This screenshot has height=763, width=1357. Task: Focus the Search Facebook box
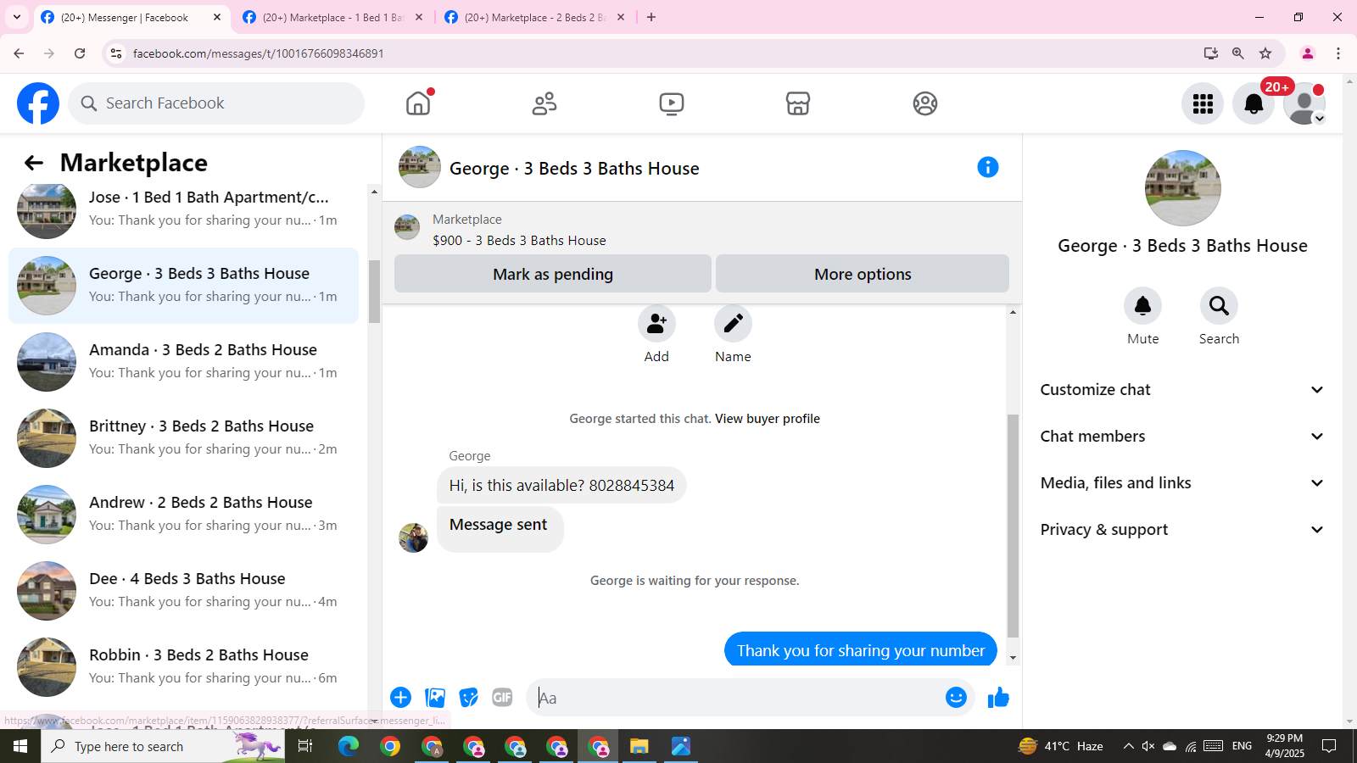click(216, 103)
